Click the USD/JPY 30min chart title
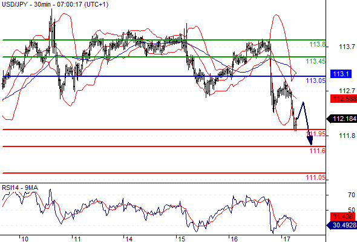This screenshot has height=242, width=357. point(55,4)
